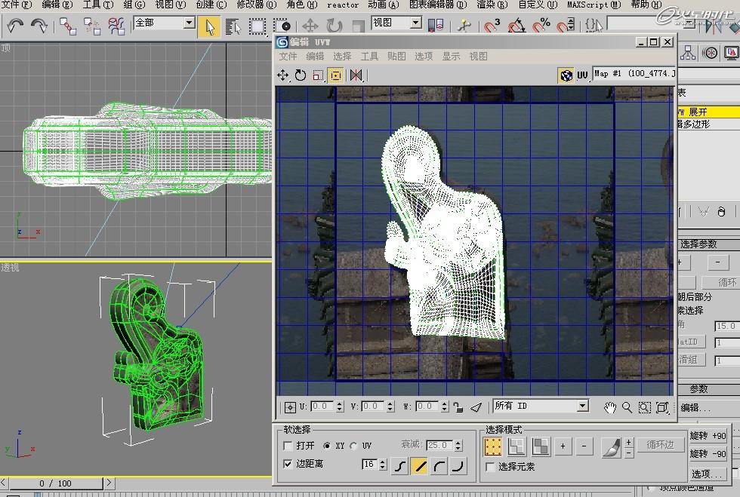Toggle Lock Selected Vertices padlock icon
The image size is (740, 497).
(458, 407)
